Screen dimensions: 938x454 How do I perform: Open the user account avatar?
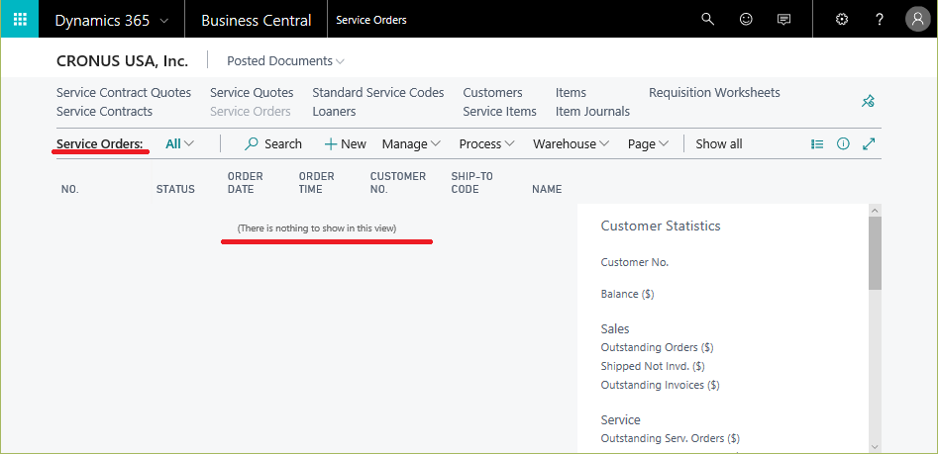coord(917,19)
